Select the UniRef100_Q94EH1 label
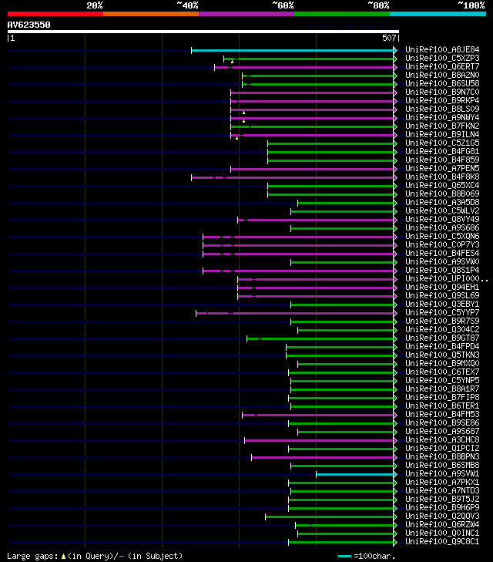 tap(442, 287)
